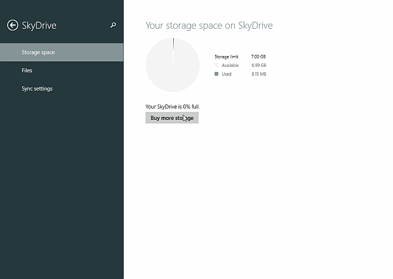Click the back arrow next to SkyDrive
Image resolution: width=393 pixels, height=279 pixels.
point(13,25)
